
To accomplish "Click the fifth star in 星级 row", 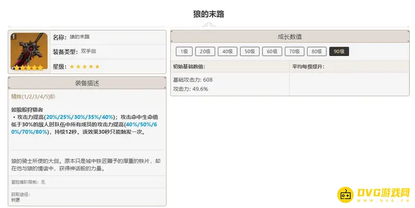I will click(x=97, y=66).
